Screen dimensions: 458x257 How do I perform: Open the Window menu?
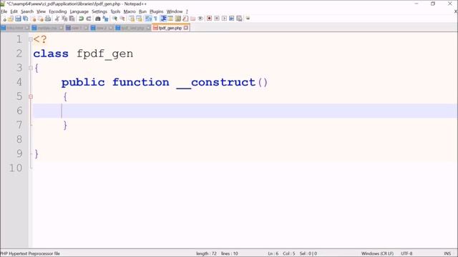(x=175, y=11)
